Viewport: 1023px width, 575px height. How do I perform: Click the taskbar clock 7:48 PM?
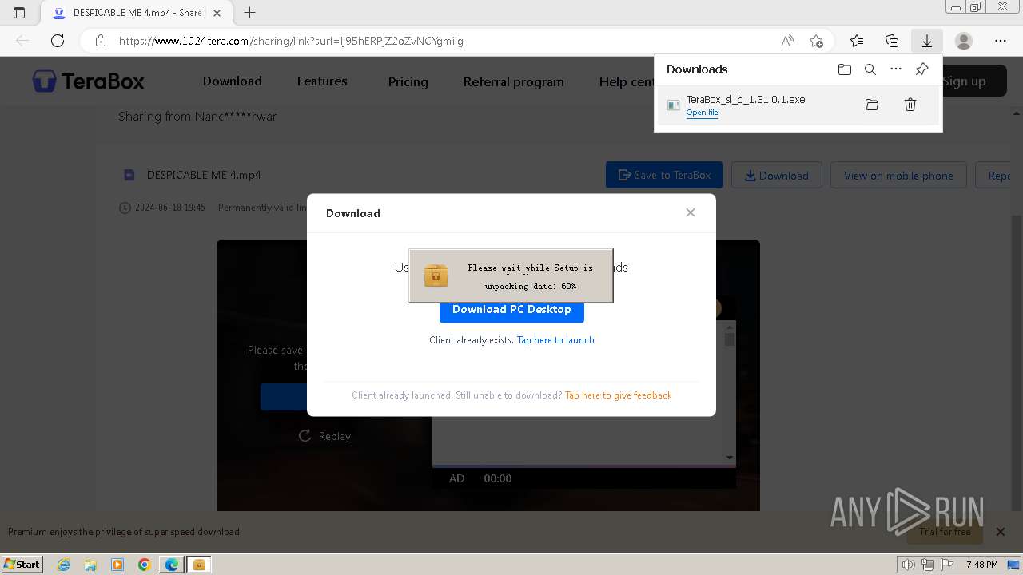point(981,565)
